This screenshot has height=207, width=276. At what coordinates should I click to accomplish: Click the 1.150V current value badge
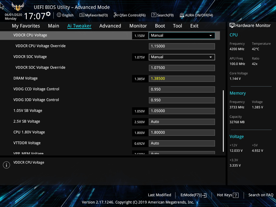(140, 36)
